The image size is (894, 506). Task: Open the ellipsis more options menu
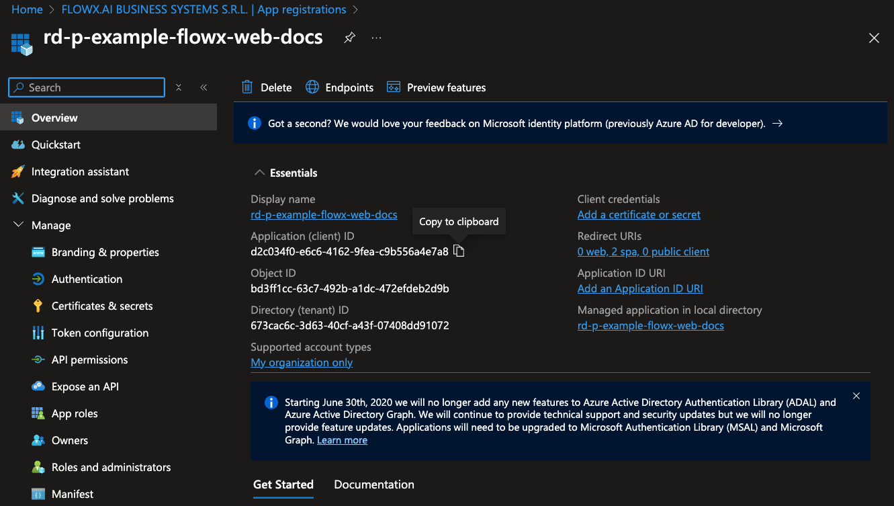coord(376,38)
